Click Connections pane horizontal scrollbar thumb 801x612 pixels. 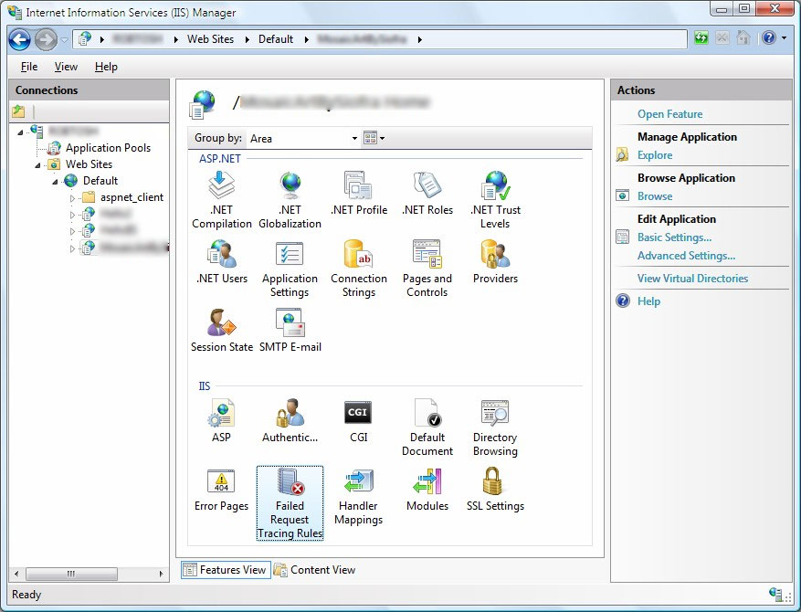click(x=71, y=574)
